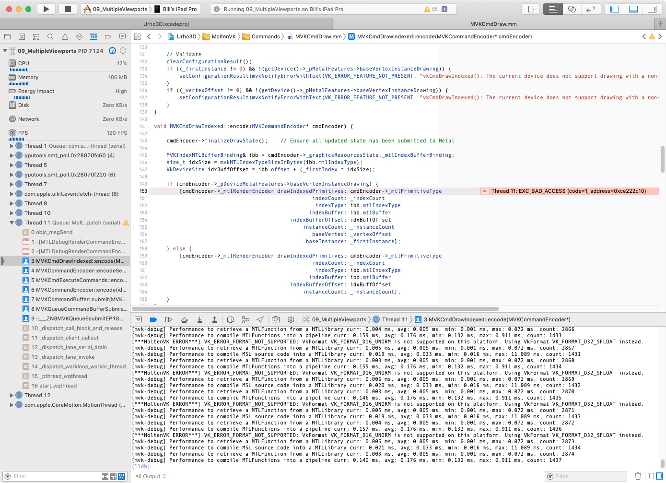Viewport: 666px width, 483px height.
Task: Open debug area settings gear
Action: click(x=291, y=319)
